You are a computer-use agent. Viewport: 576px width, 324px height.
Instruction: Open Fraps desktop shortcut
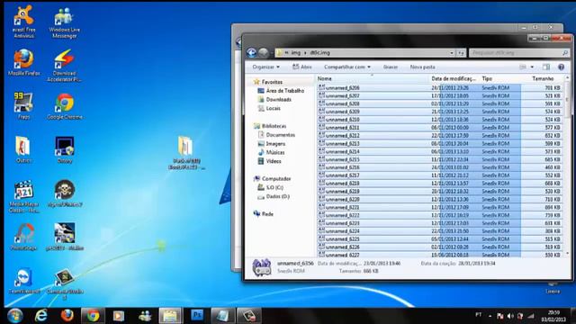(x=23, y=106)
